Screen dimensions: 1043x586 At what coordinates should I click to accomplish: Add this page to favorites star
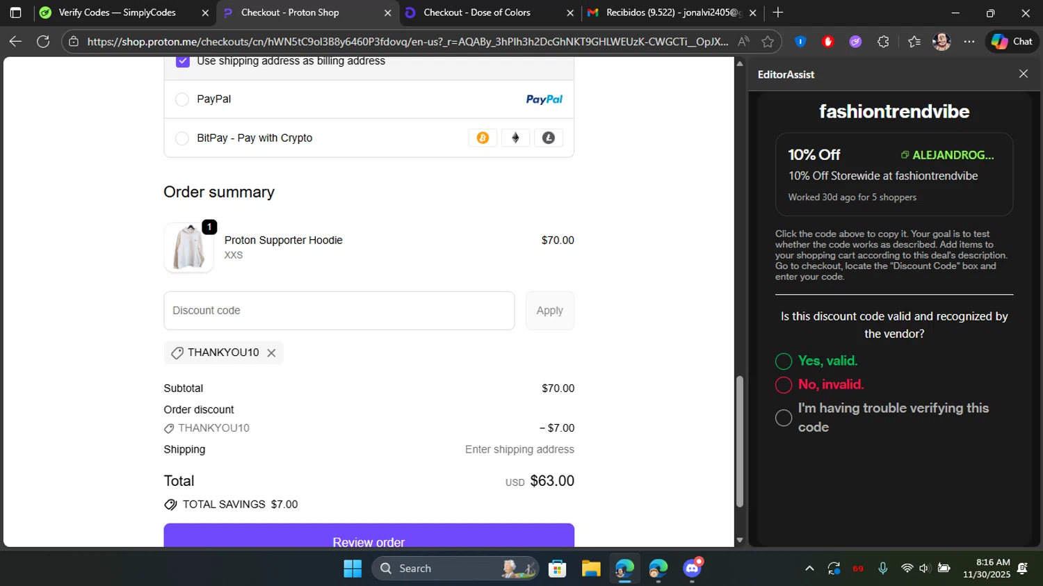(x=768, y=42)
